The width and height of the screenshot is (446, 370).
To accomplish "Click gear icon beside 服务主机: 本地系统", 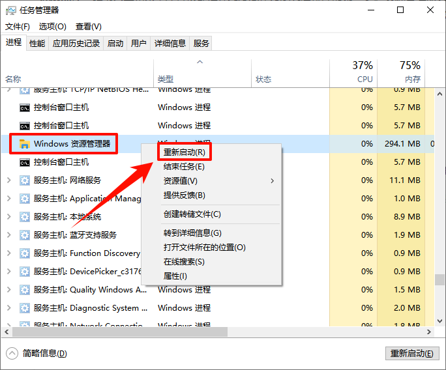I will click(25, 217).
